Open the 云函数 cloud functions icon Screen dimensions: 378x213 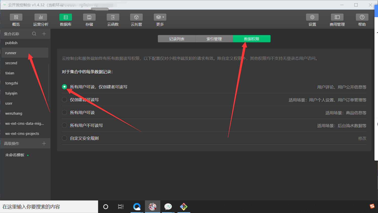point(113,17)
